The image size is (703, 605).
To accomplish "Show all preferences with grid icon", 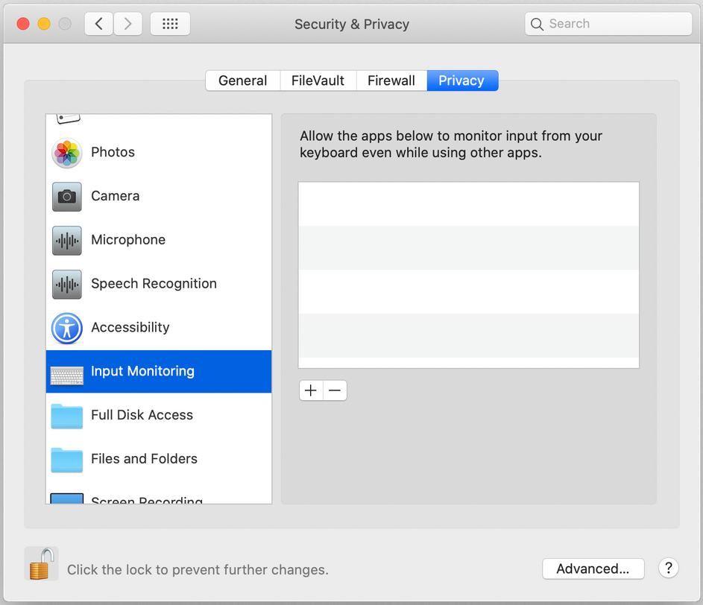I will 170,23.
